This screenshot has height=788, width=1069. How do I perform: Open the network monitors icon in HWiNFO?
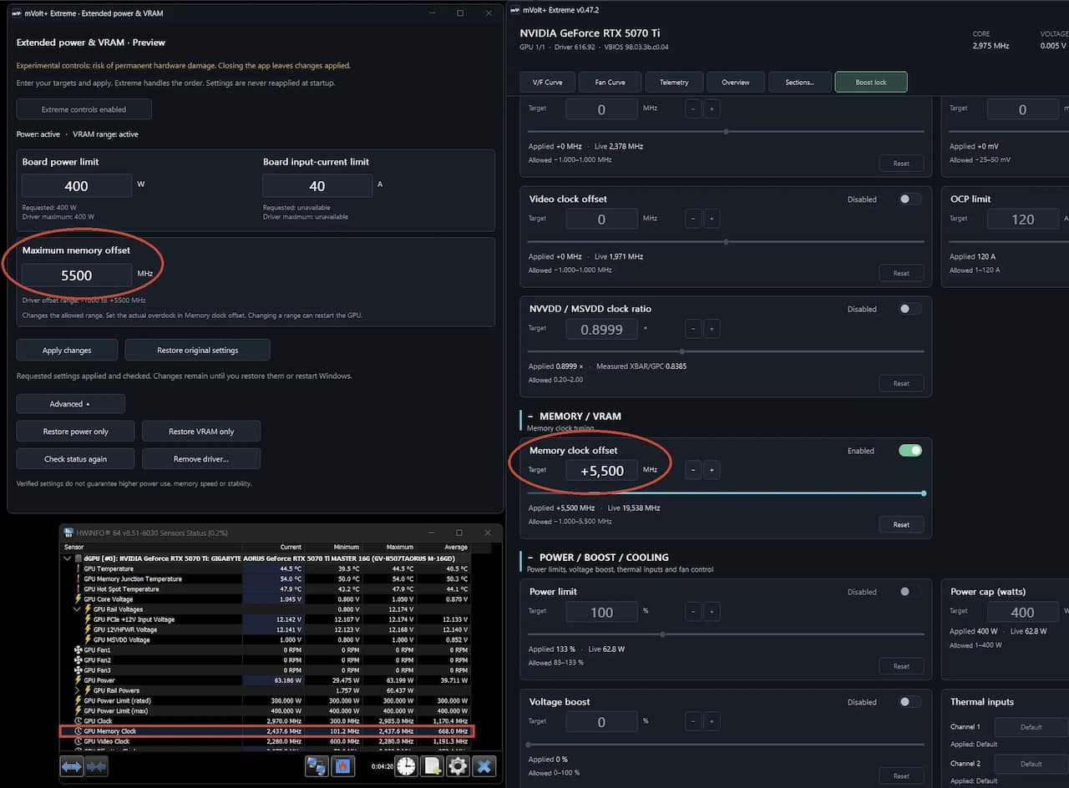coord(317,766)
